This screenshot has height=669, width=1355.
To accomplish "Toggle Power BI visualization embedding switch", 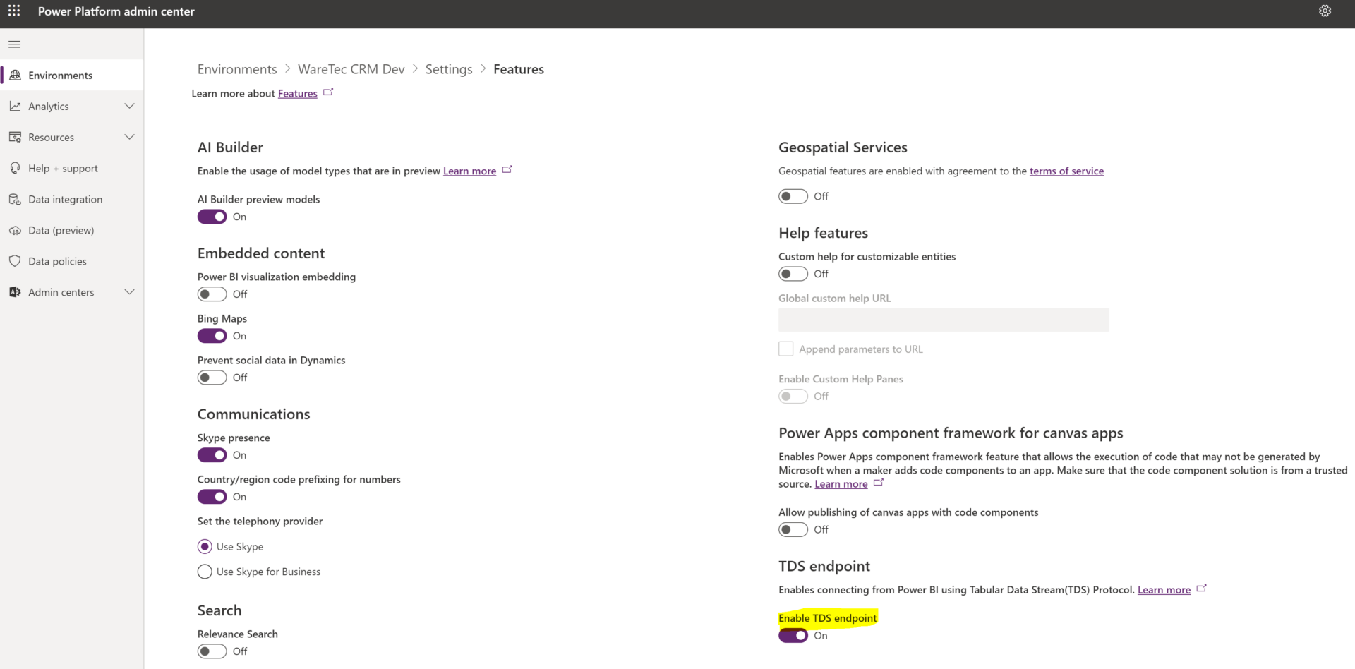I will click(x=212, y=294).
